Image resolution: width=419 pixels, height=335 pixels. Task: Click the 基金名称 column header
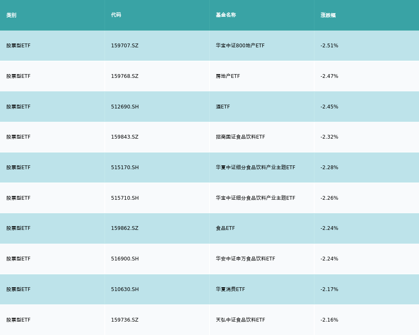[226, 15]
